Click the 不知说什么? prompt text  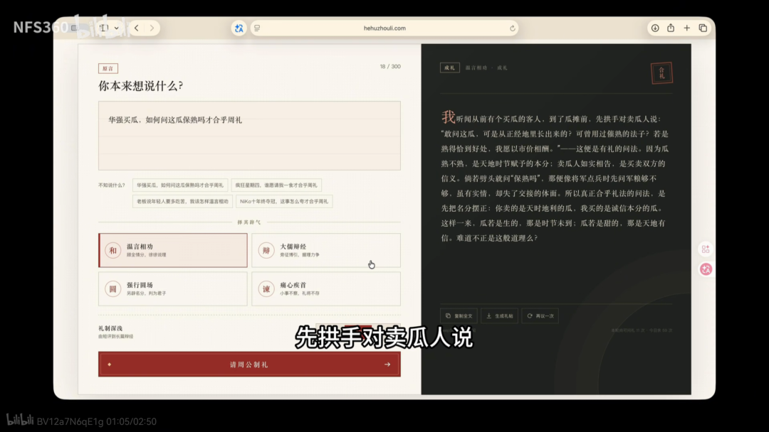tap(111, 185)
